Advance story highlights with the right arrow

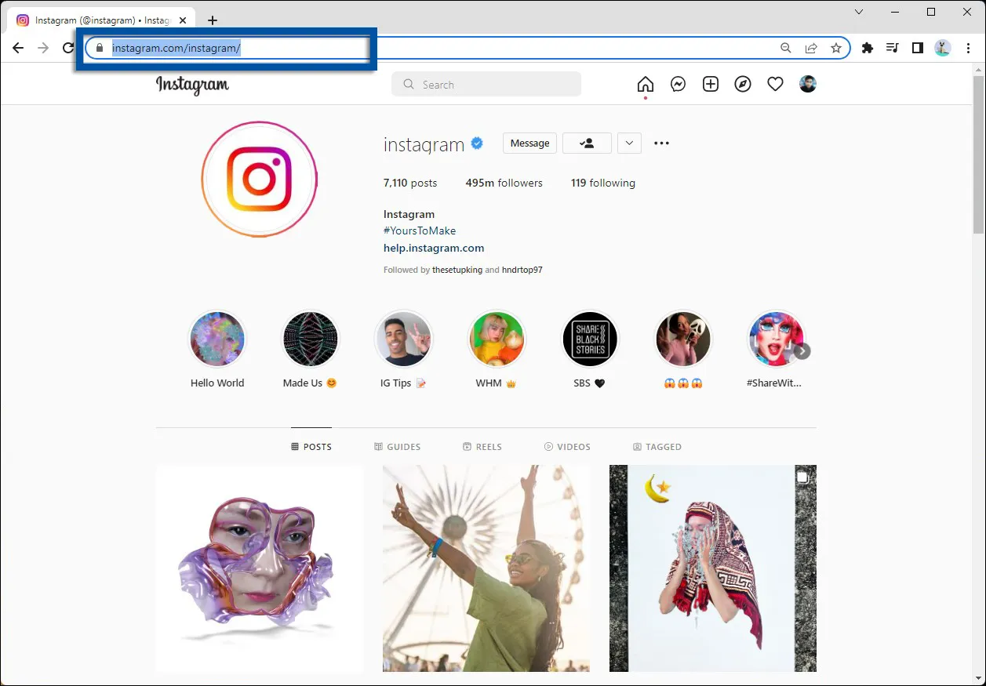point(802,351)
